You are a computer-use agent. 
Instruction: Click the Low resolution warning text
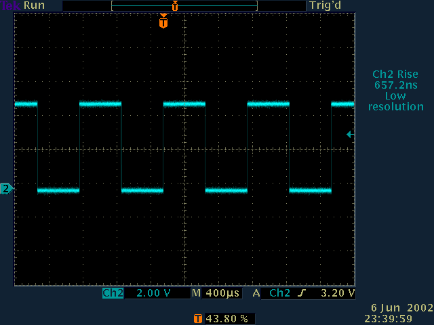click(395, 102)
